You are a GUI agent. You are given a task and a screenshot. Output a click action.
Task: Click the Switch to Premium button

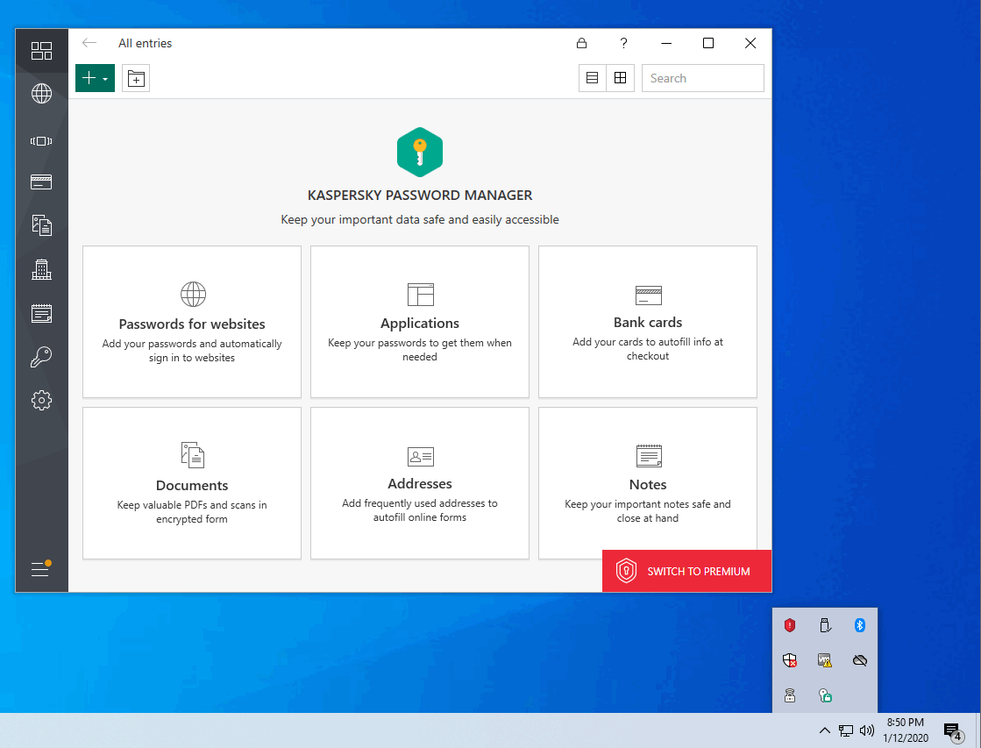(x=686, y=571)
